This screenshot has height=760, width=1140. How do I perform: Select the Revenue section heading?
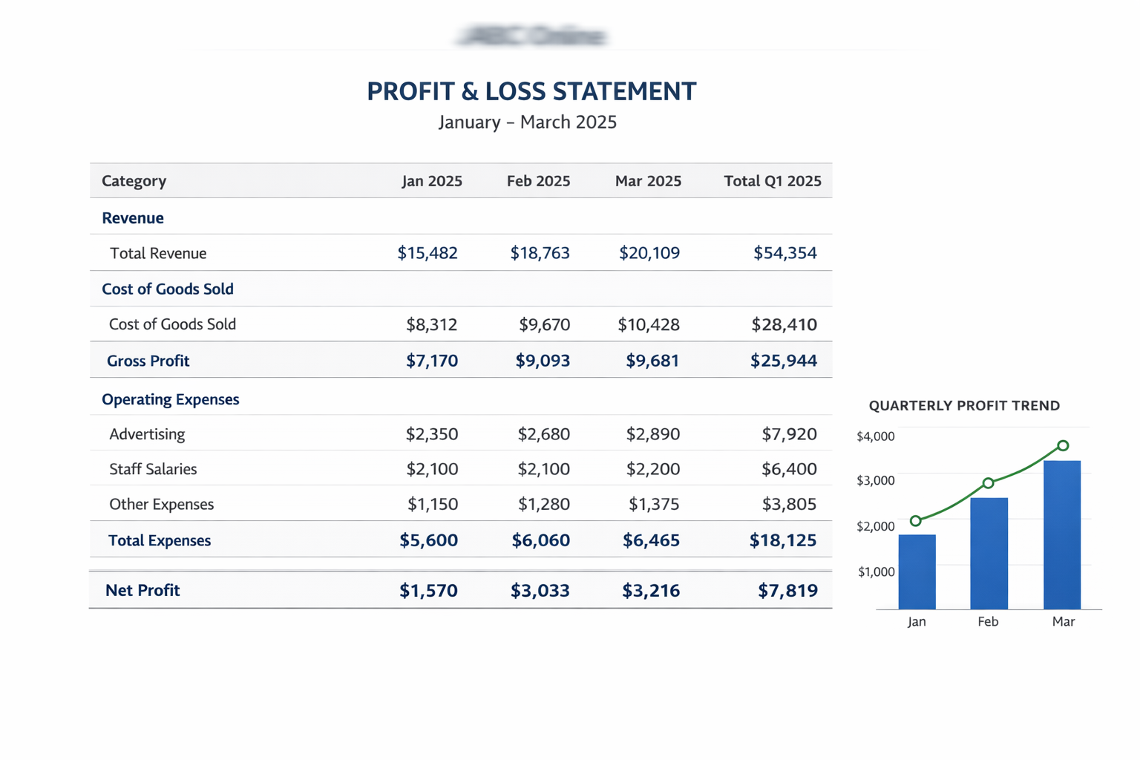pos(133,218)
